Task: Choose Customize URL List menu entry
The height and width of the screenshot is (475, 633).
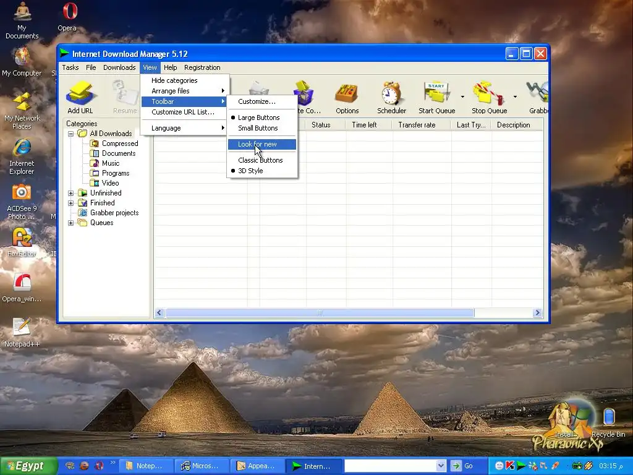Action: (184, 112)
